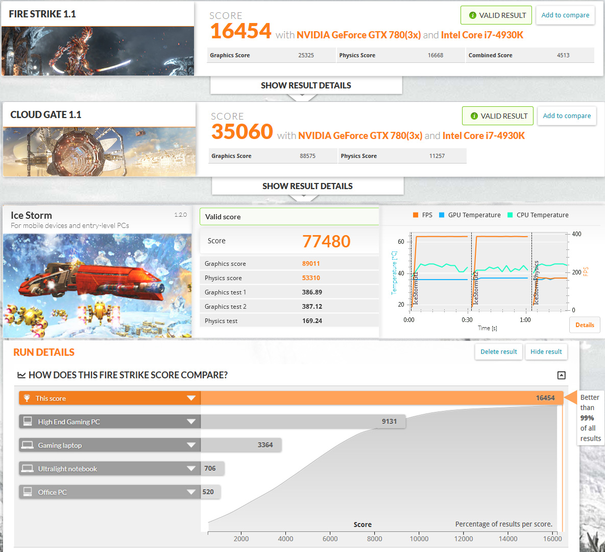
Task: Click the teal CPU Temperature legend swatch
Action: [510, 215]
